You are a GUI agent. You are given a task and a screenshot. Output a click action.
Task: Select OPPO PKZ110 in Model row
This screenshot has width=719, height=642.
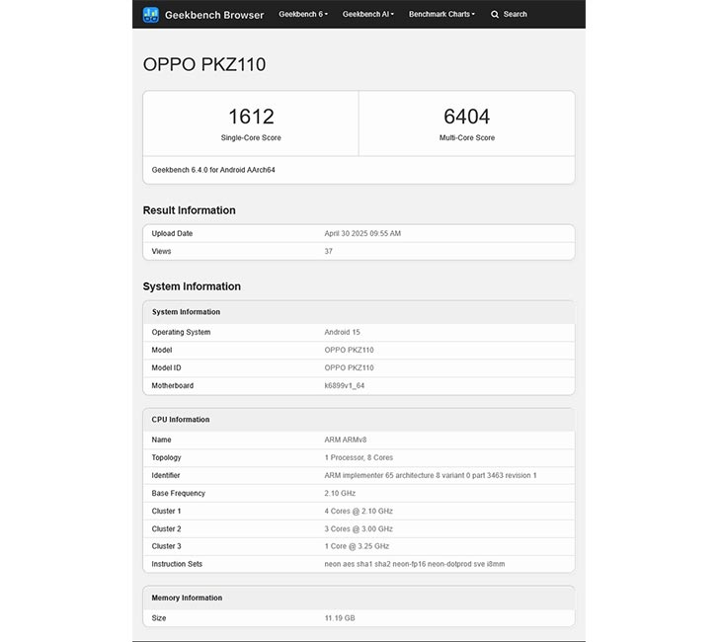[349, 350]
